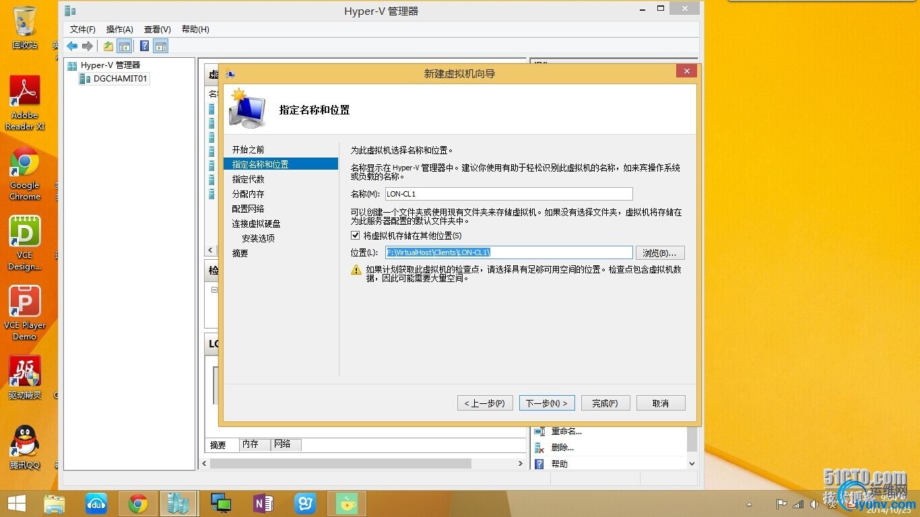
Task: Click the 下一步(N) > button
Action: (x=547, y=403)
